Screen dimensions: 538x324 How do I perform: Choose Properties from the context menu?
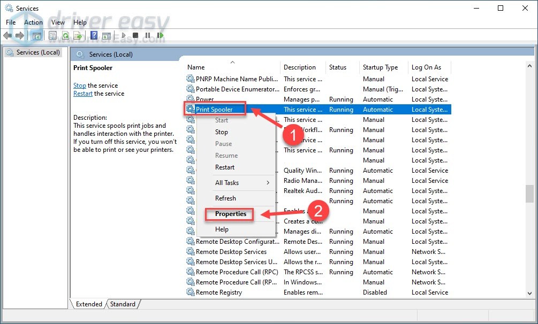coord(231,214)
